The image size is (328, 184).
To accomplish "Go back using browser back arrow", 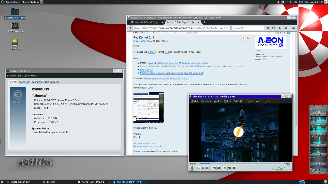I will click(130, 28).
